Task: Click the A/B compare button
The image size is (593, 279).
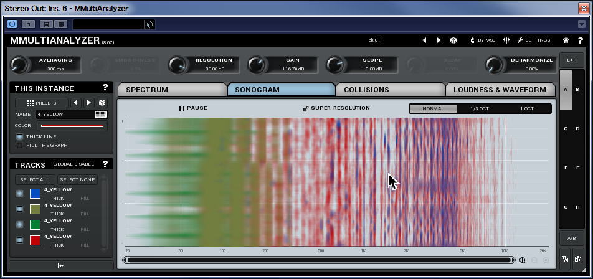Action: point(571,238)
